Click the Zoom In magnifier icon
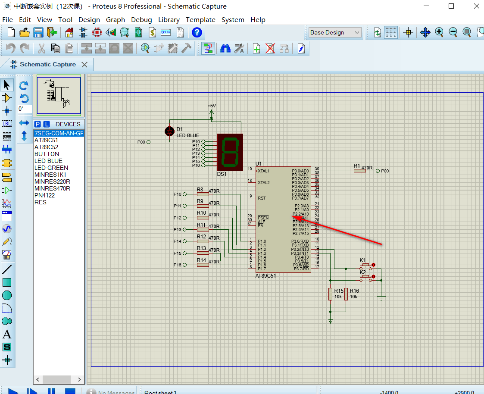484x394 pixels. click(x=439, y=32)
